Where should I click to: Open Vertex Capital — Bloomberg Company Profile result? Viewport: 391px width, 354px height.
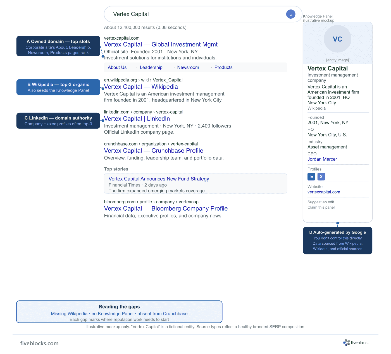tap(166, 208)
